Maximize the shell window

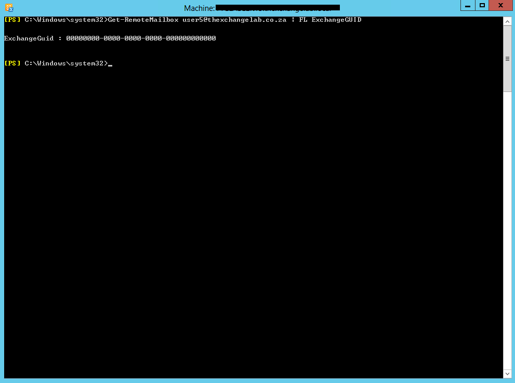482,6
